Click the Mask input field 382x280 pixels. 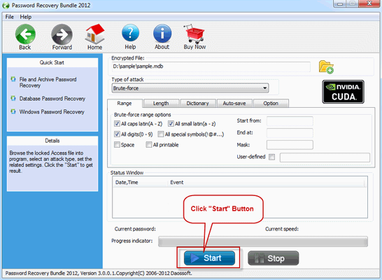(x=290, y=145)
